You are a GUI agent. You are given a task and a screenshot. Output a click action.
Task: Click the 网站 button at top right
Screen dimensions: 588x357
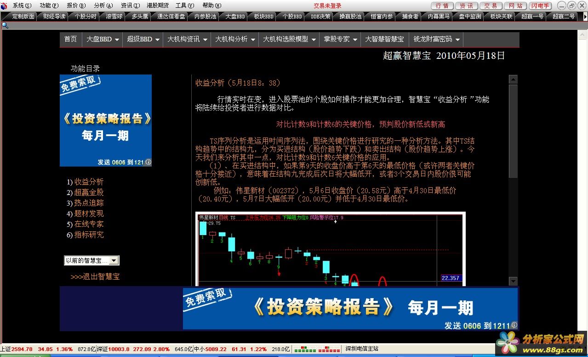point(515,6)
